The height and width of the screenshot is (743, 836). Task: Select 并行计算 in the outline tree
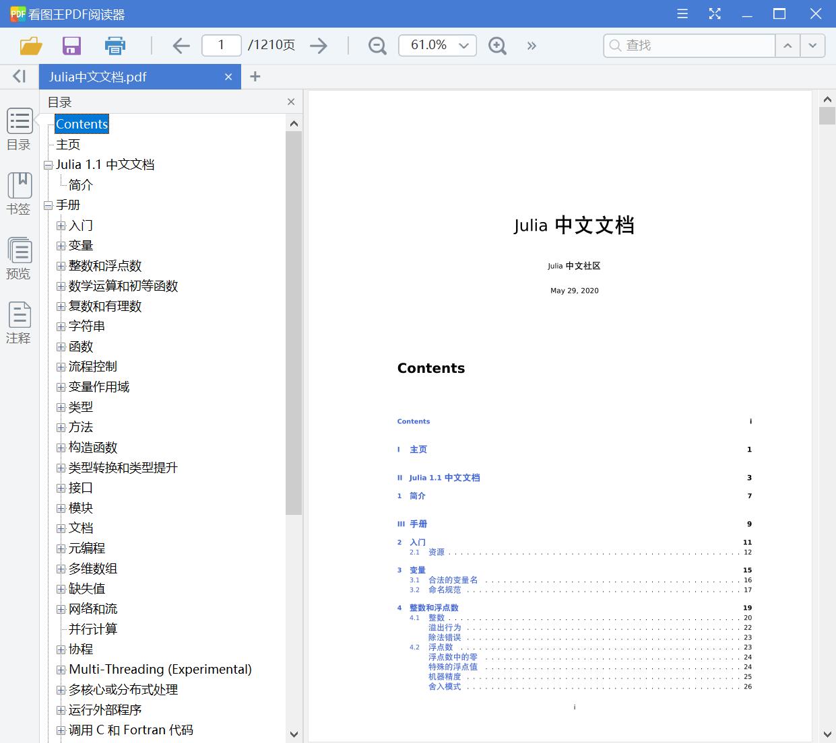click(93, 629)
